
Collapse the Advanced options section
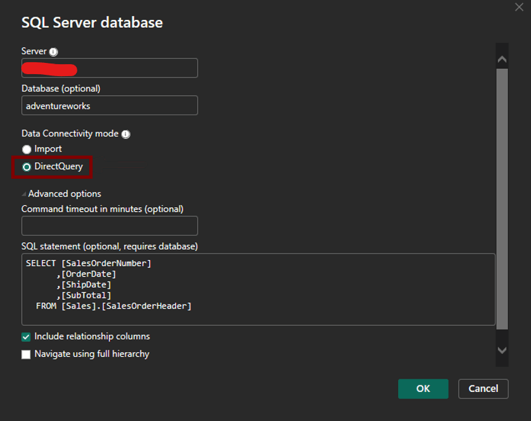point(24,195)
